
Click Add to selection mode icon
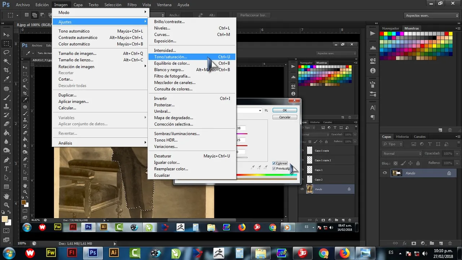(35, 15)
